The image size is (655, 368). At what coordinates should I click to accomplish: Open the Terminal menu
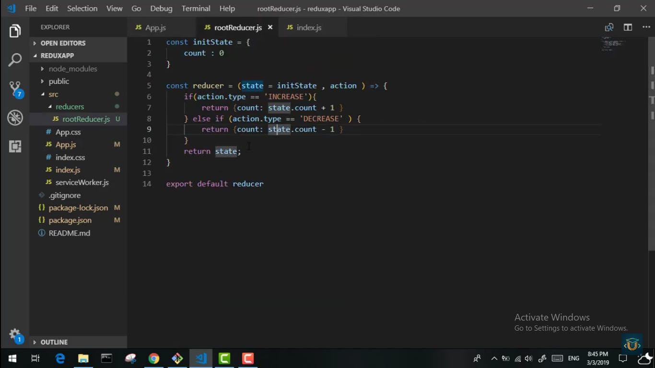pyautogui.click(x=196, y=9)
